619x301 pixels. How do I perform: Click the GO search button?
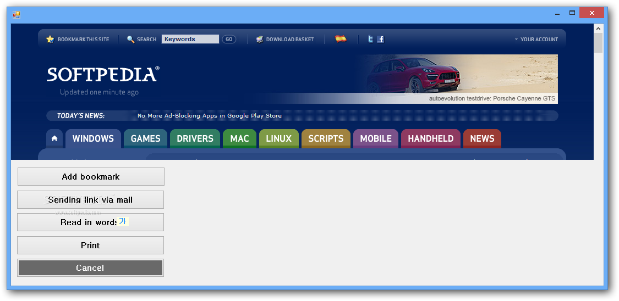(x=229, y=39)
